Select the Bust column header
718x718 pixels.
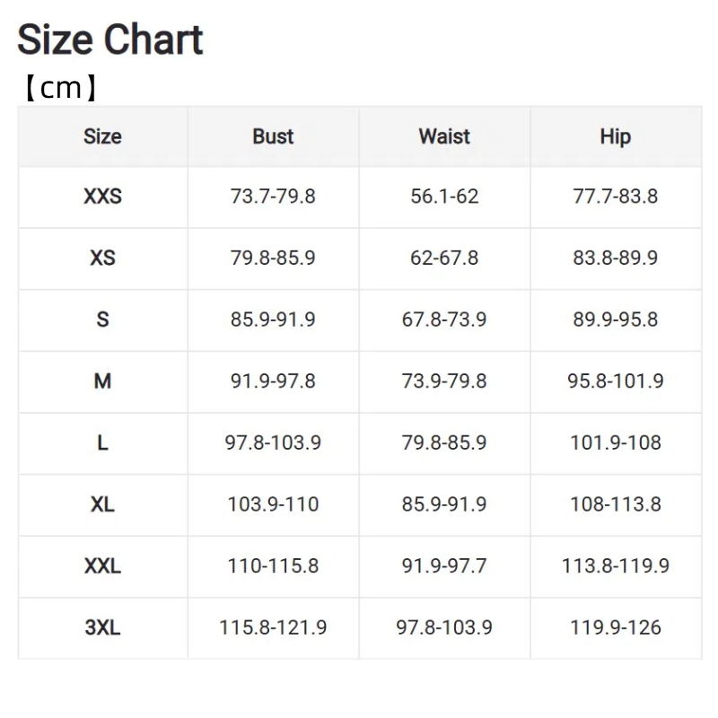(x=273, y=136)
